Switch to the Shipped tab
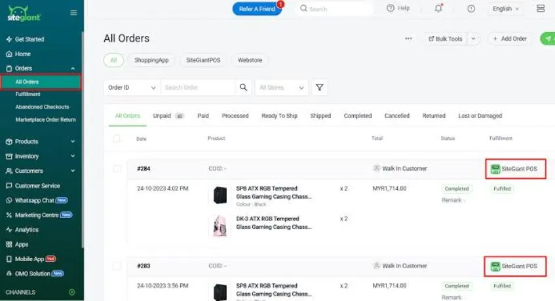The height and width of the screenshot is (301, 555). [x=320, y=116]
